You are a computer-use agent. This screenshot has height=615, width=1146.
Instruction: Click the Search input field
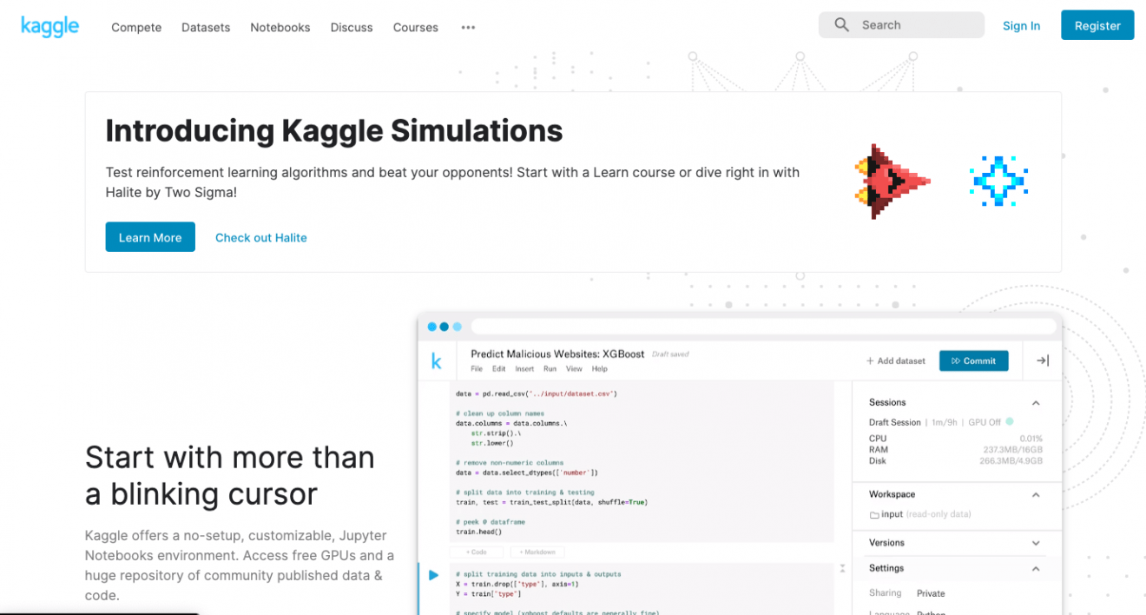click(x=901, y=25)
